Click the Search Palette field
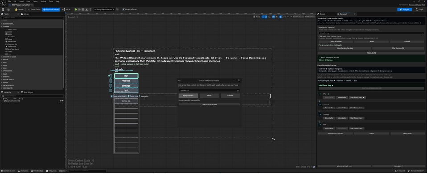Screen dimensions: 428x174 click(x=32, y=17)
